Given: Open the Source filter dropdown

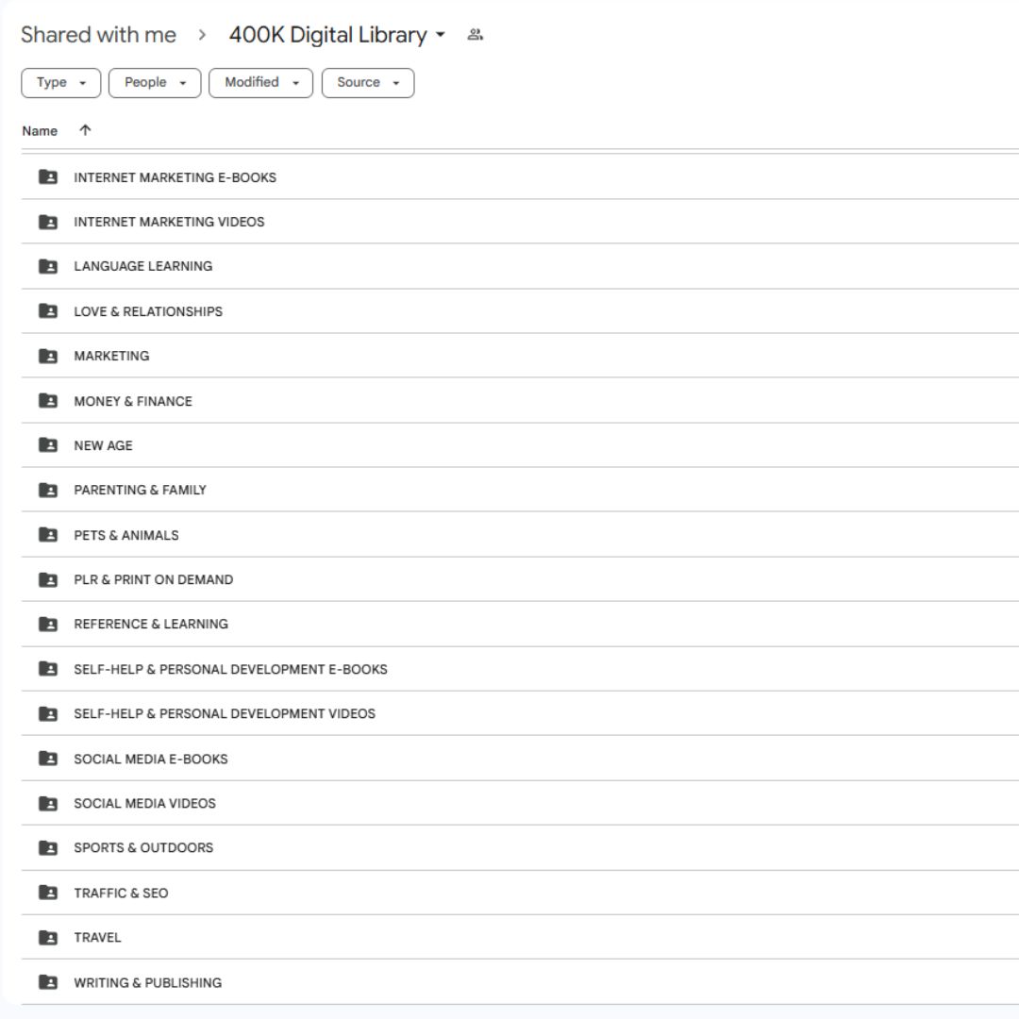Looking at the screenshot, I should pyautogui.click(x=368, y=82).
